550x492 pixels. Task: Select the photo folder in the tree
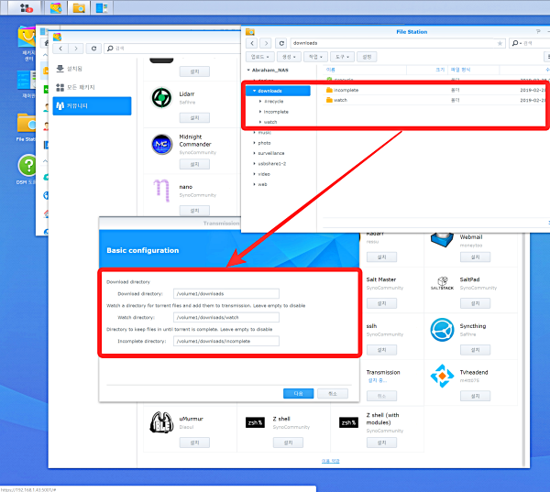coord(264,143)
